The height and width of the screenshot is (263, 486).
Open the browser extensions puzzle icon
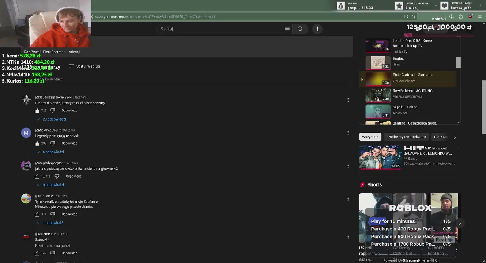tap(461, 16)
